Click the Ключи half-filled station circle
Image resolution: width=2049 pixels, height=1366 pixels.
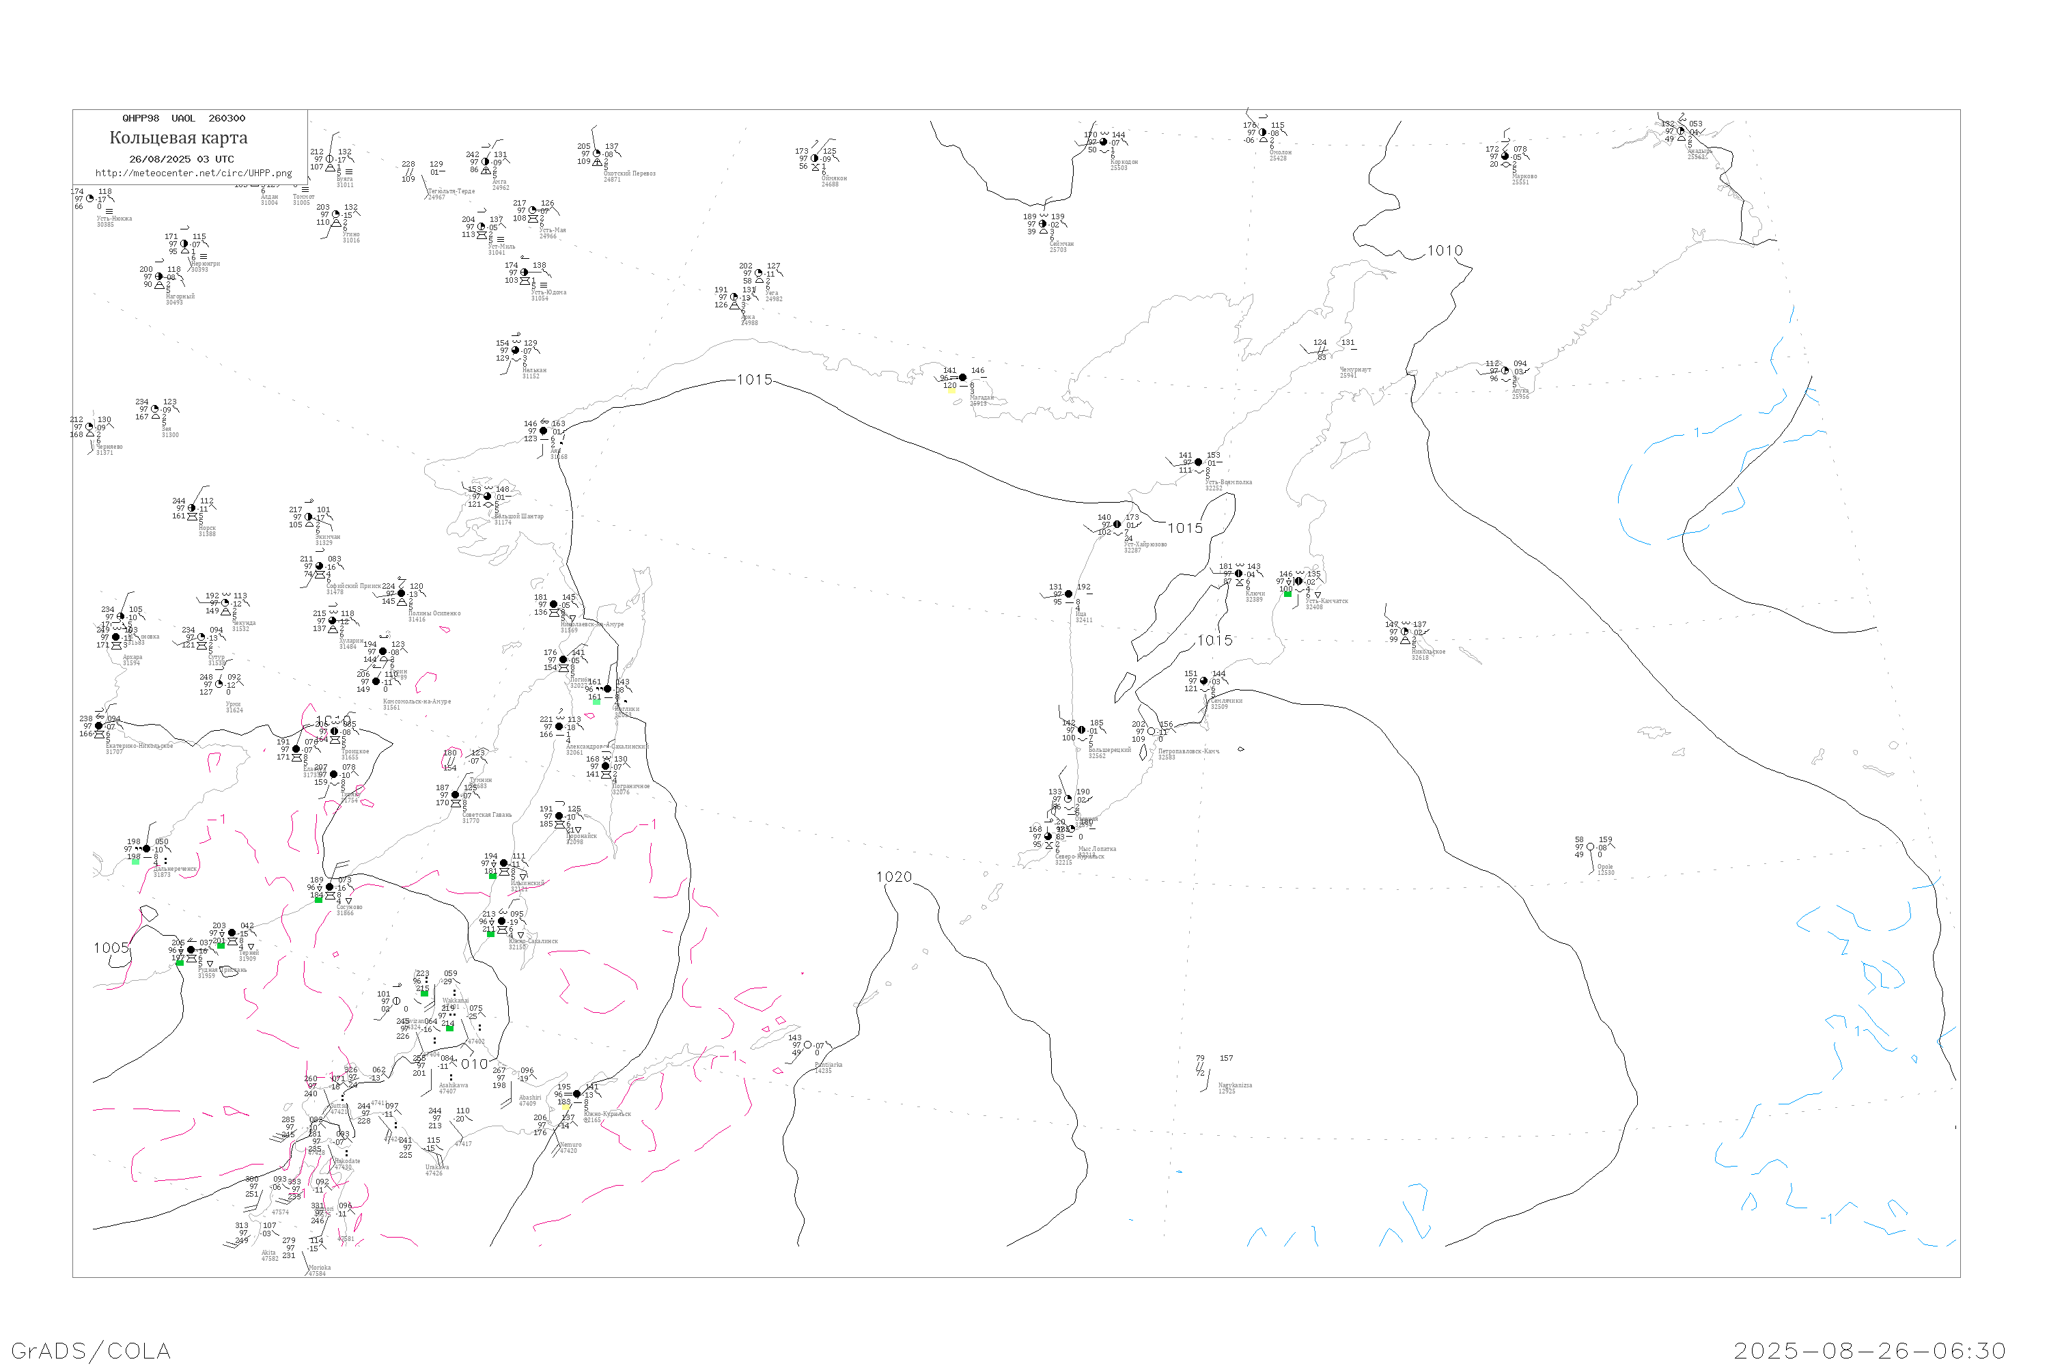(1239, 574)
